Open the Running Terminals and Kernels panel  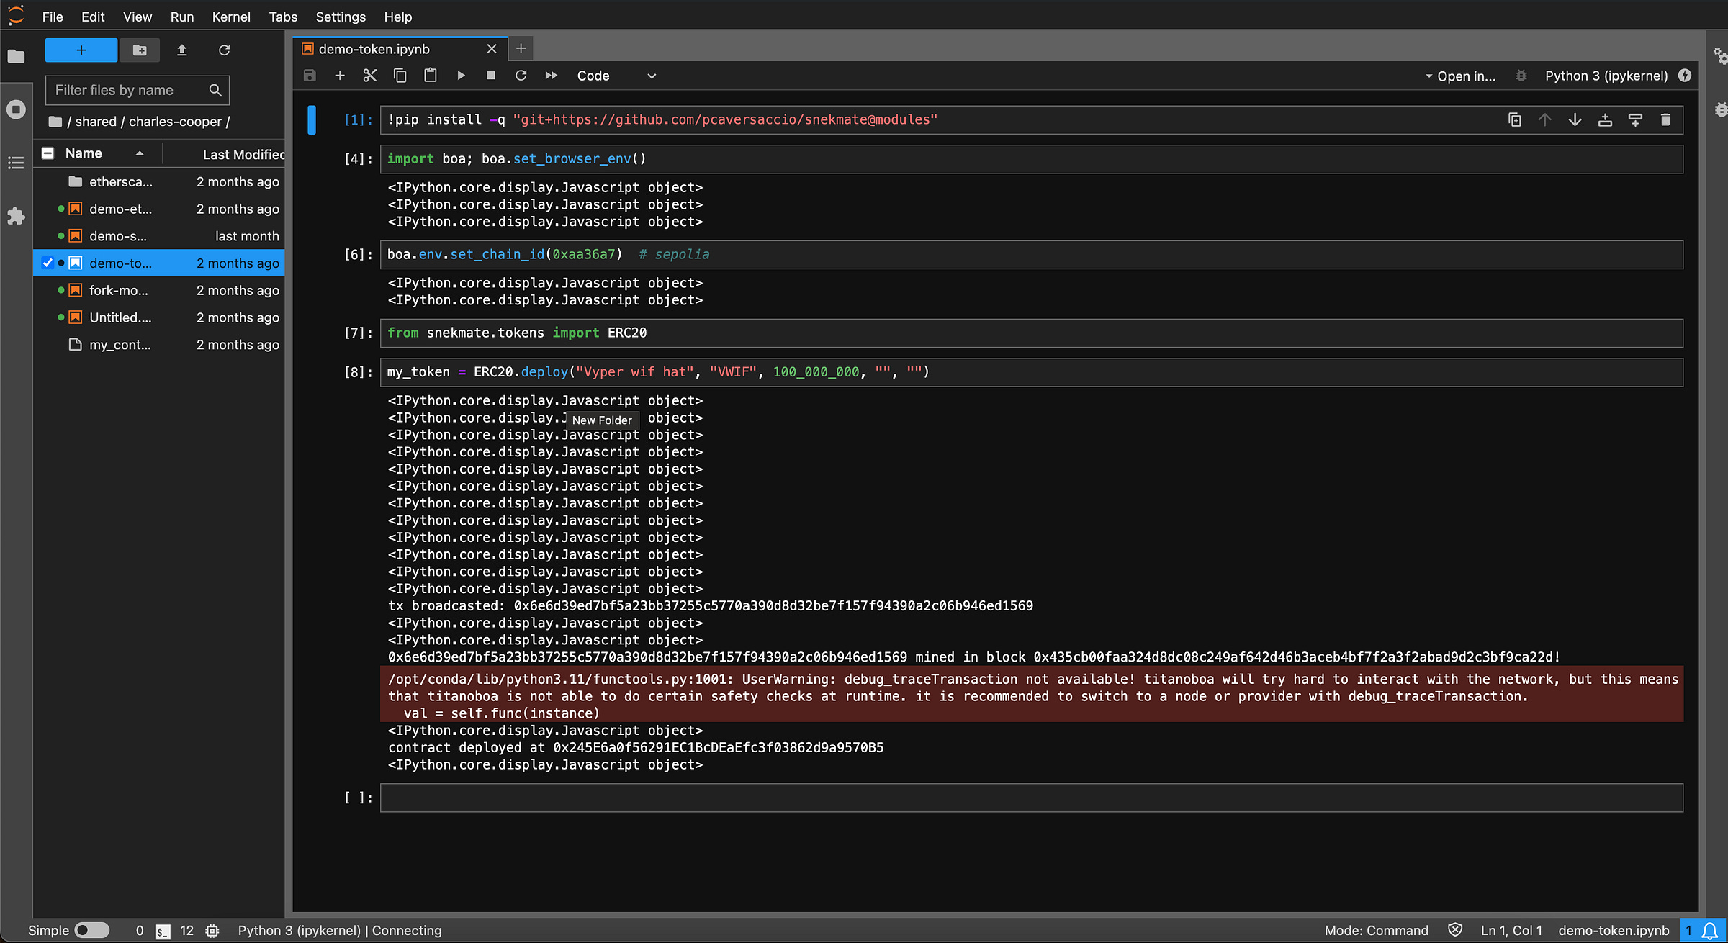pos(16,109)
